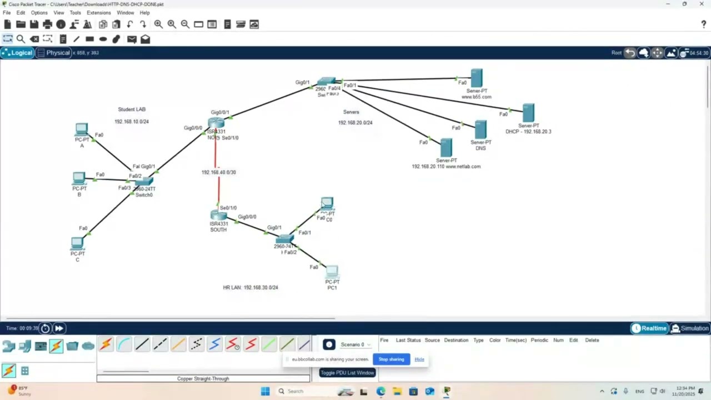Select the Draw Rectangle tool
Screen dimensions: 711x400
89,39
